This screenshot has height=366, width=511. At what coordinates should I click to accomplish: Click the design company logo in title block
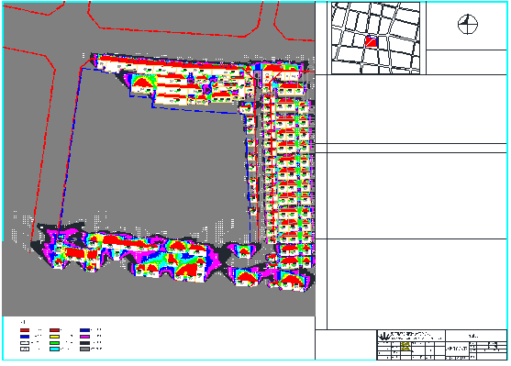click(x=383, y=336)
